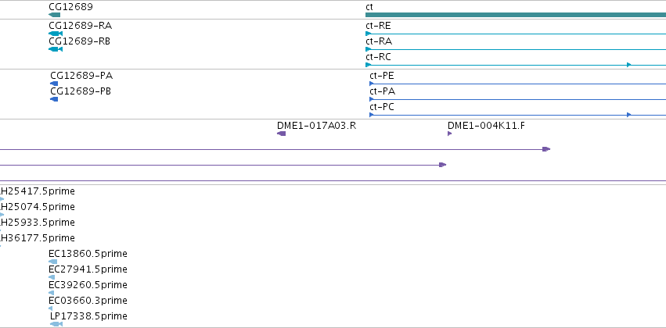Click the ct-RA label

pos(379,41)
